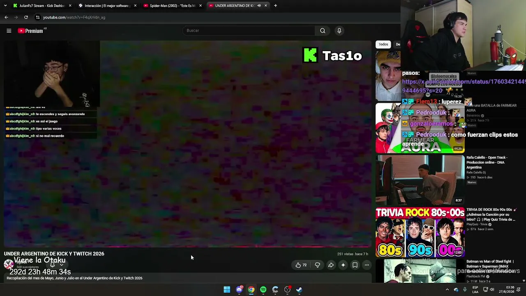This screenshot has width=526, height=296.
Task: Close the Kick Dashboard tab
Action: pos(70,6)
